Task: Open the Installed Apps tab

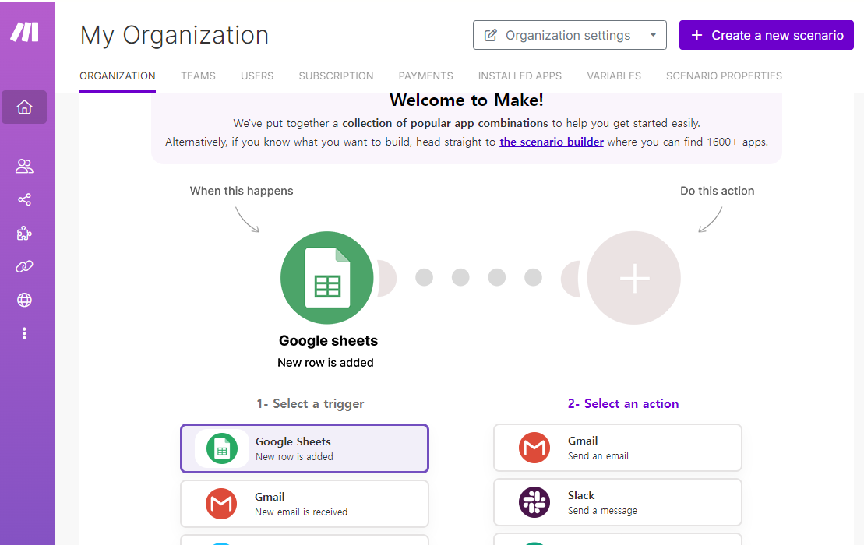Action: pos(520,76)
